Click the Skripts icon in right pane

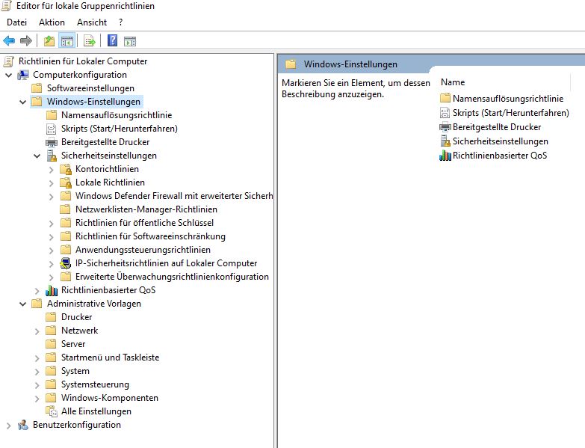click(x=445, y=113)
